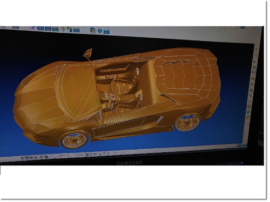Click the yellow arrow path toolbar icon
Screen dimensions: 270x202
pyautogui.click(x=62, y=29)
